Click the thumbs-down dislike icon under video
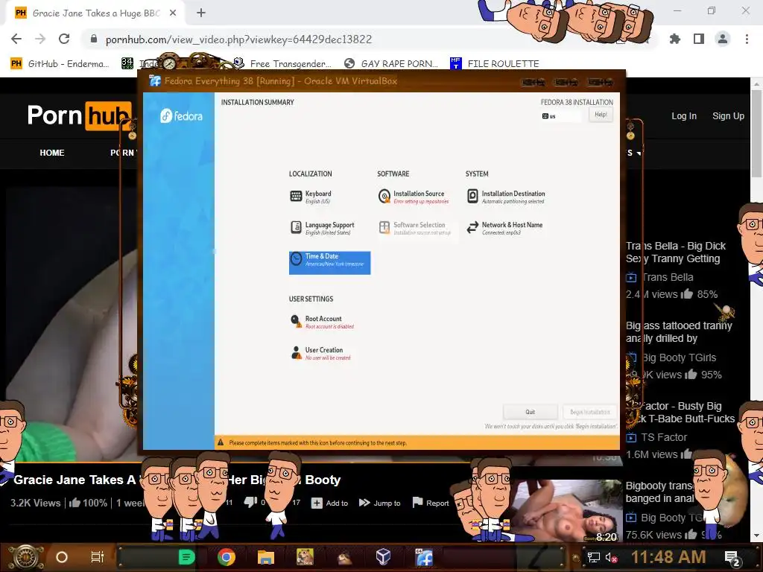 pyautogui.click(x=250, y=502)
